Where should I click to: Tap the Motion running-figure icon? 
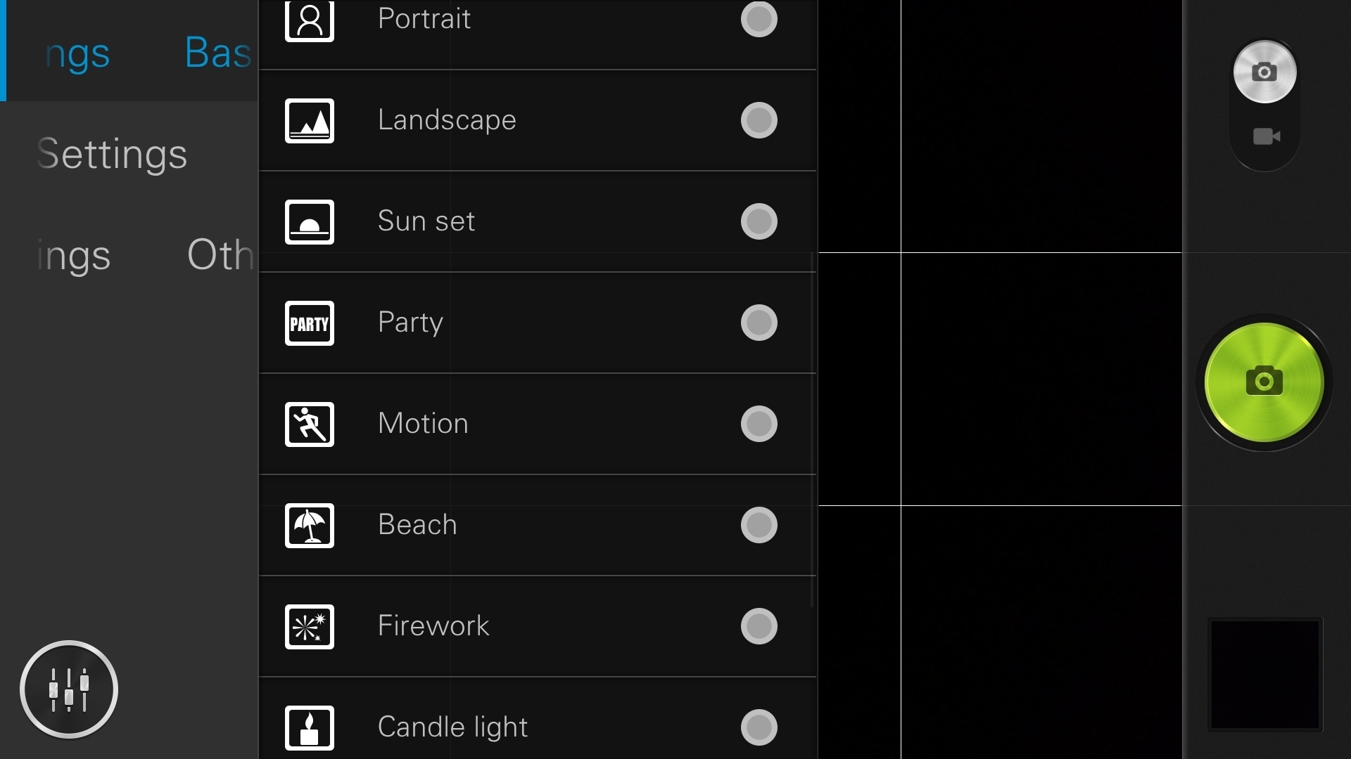[x=310, y=424]
